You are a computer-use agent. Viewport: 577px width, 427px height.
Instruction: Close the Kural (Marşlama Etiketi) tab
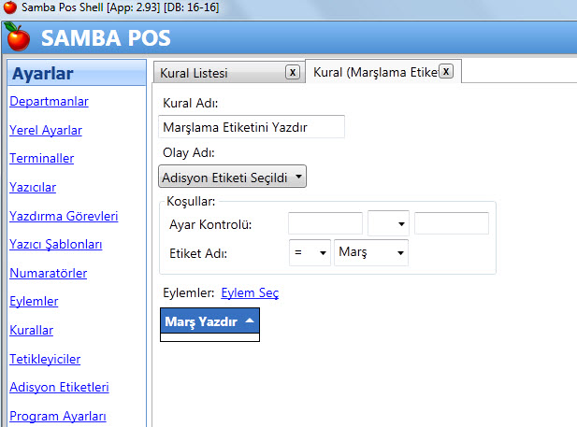pos(446,71)
